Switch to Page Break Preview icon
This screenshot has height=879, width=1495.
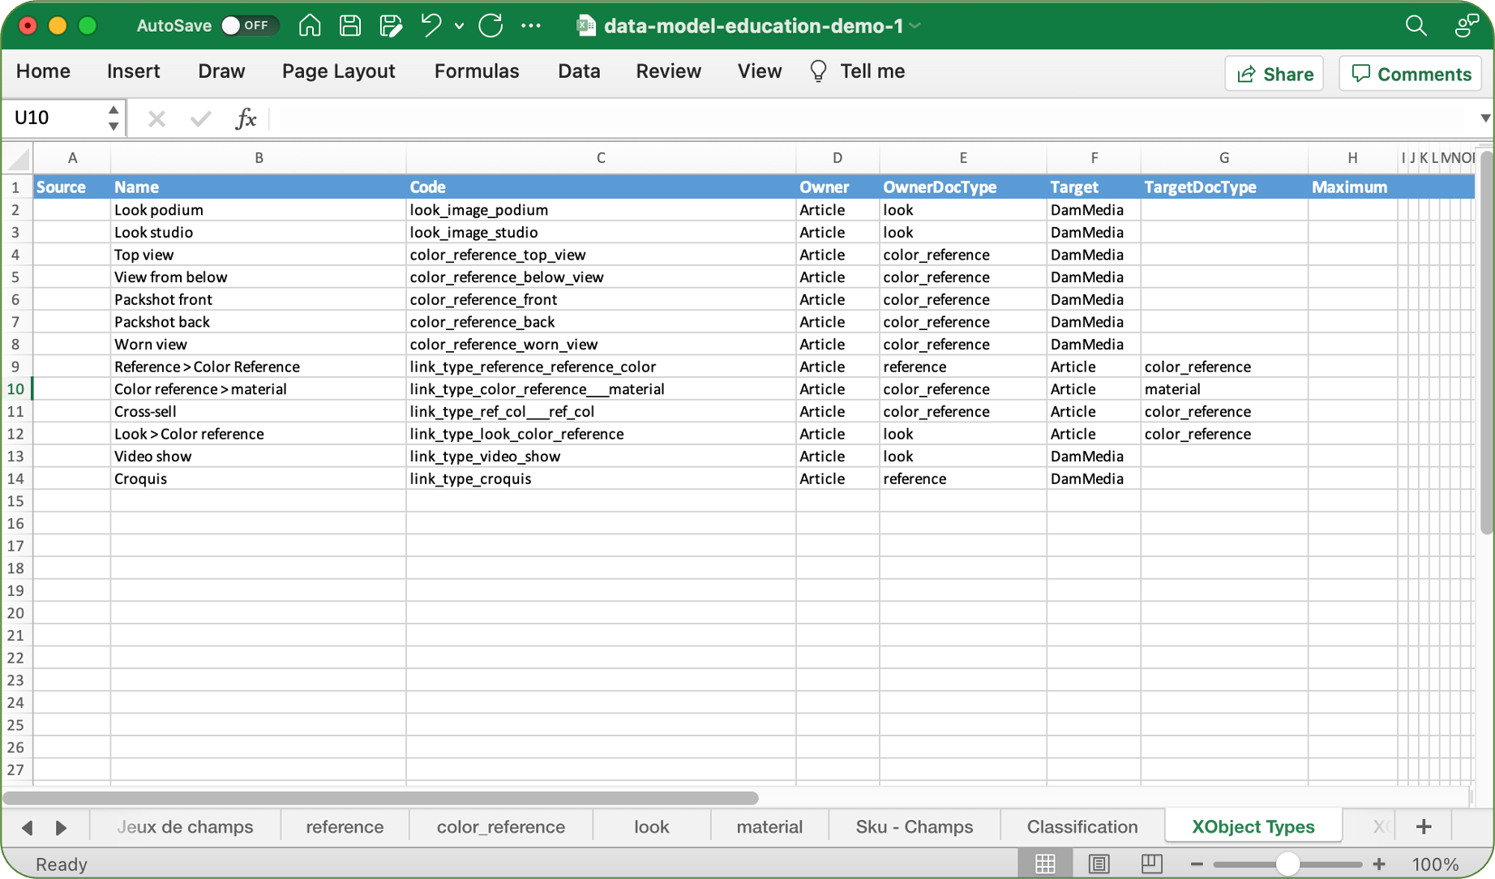tap(1151, 864)
